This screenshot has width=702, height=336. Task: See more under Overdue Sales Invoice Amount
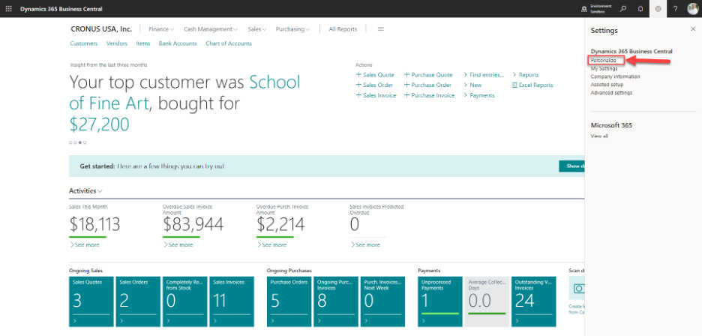(x=178, y=244)
